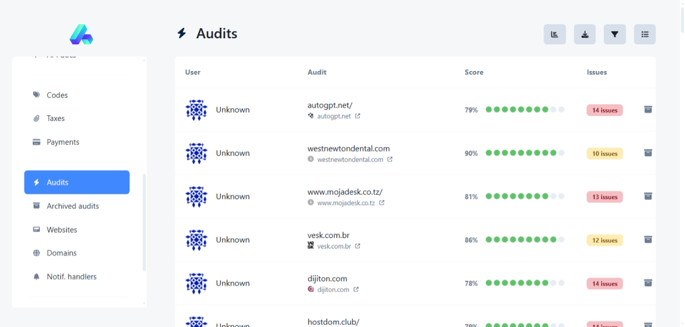Open Websites in the sidebar
This screenshot has width=685, height=327.
pyautogui.click(x=62, y=230)
